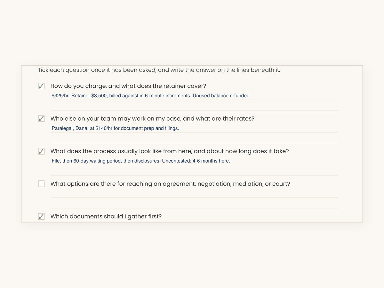Viewport: 384px width, 288px height.
Task: Click the answer field with 'Paralegal, Dana, at $140/hr'
Action: tap(194, 128)
